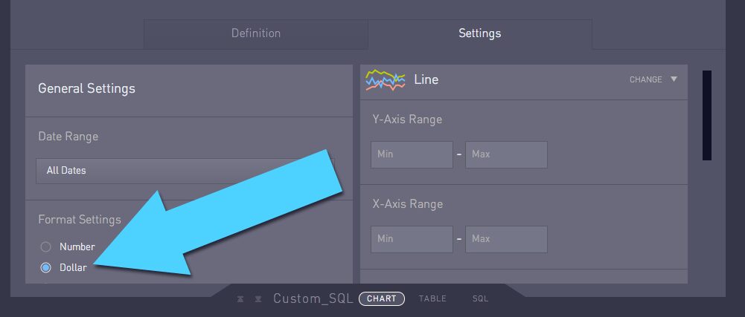Viewport: 745px width, 317px height.
Task: Click the dark vertical scrollbar thumb
Action: 707,115
